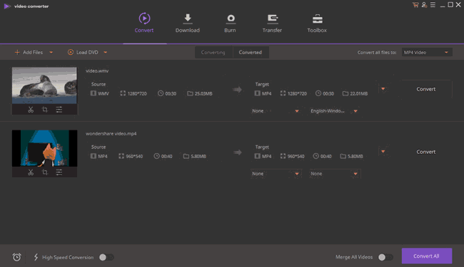Click the file name wondershare video.mp4
Viewport: 464px width, 267px height.
(111, 134)
